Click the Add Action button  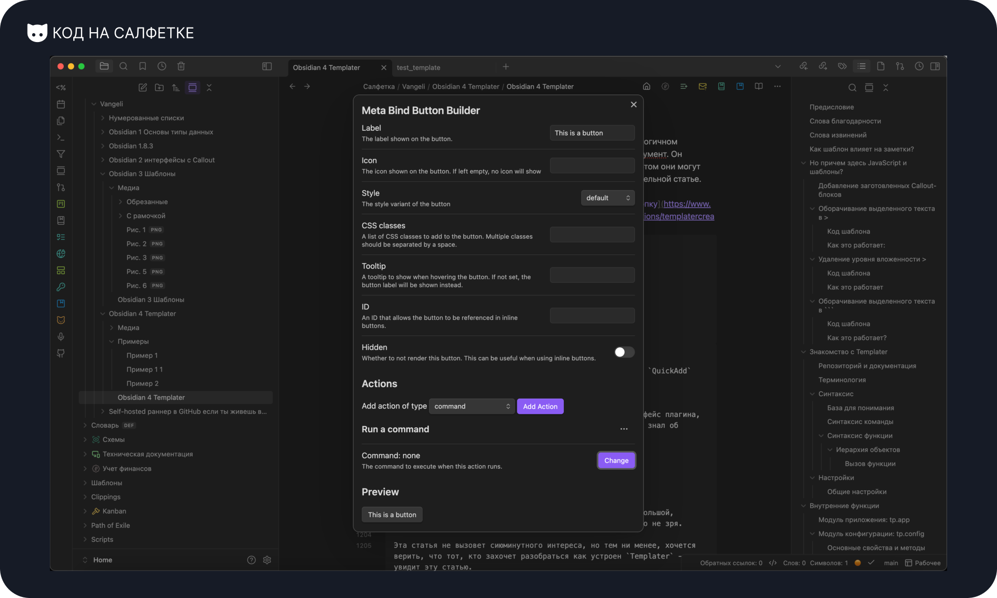[540, 406]
